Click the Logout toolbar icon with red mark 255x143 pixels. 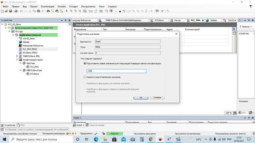111,11
